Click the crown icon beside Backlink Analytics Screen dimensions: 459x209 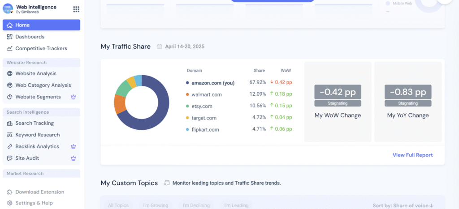click(x=74, y=146)
